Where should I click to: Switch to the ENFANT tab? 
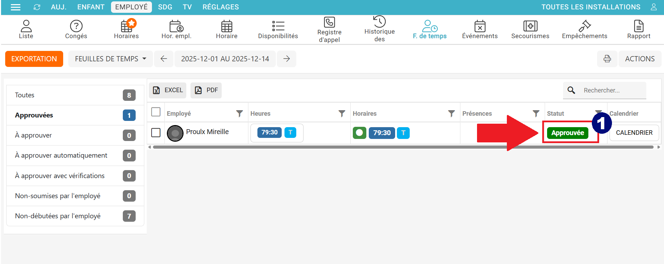tap(91, 7)
